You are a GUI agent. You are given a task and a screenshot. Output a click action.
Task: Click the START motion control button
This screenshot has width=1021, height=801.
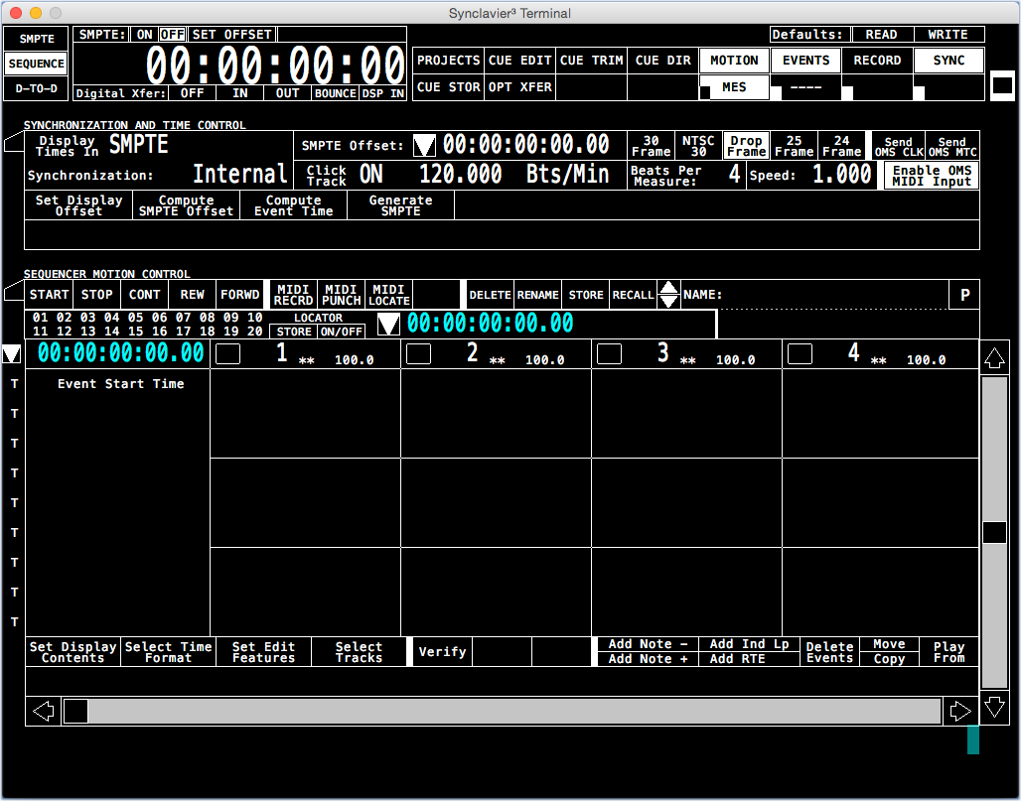(49, 295)
